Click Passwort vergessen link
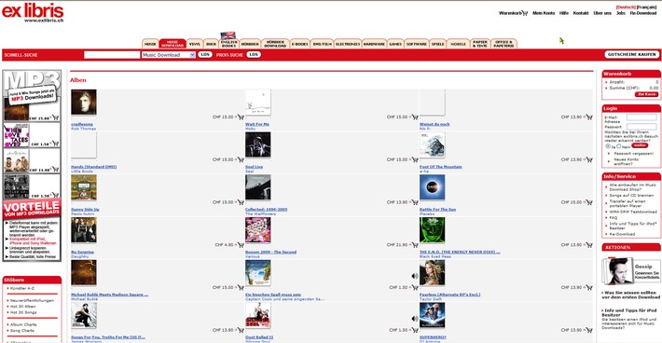This screenshot has height=343, width=662. coord(634,154)
